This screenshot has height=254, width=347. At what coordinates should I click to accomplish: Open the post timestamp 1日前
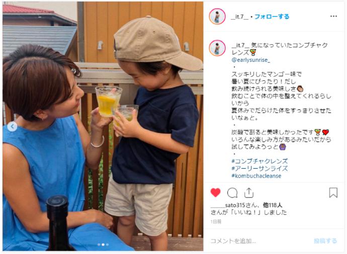(216, 221)
